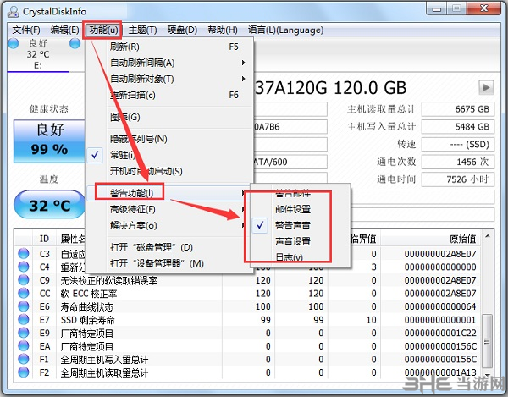Image resolution: width=508 pixels, height=397 pixels.
Task: Click the status orb of row F1
Action: pyautogui.click(x=24, y=359)
